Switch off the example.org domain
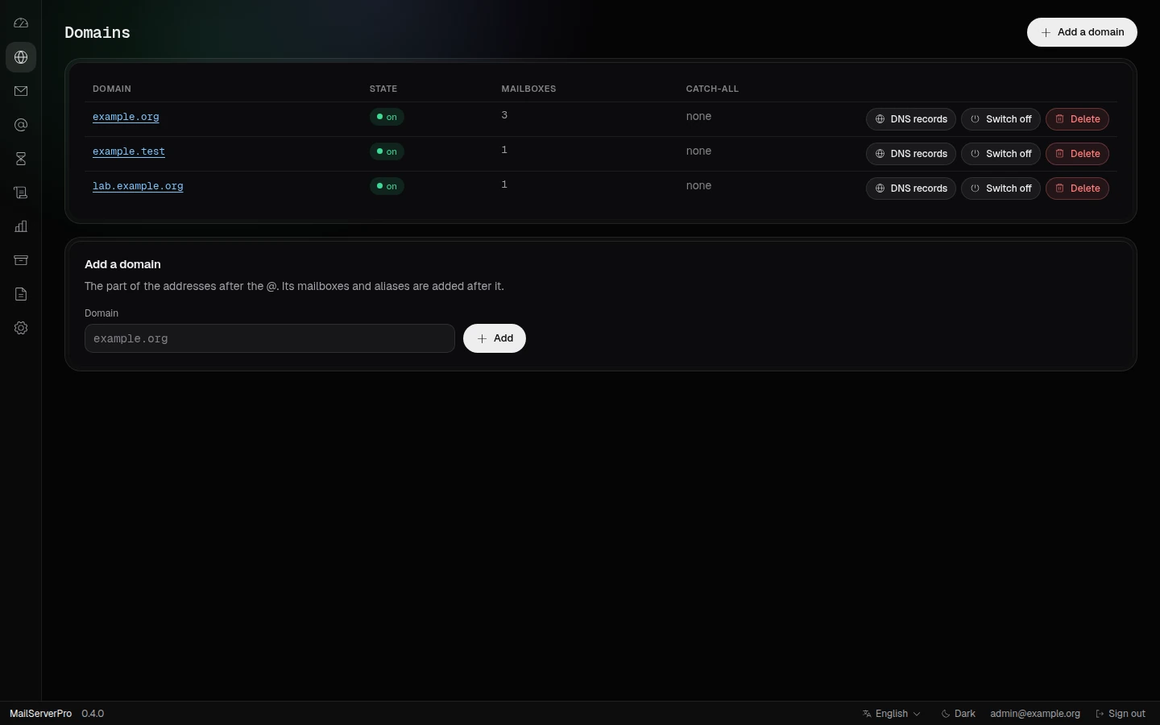This screenshot has width=1160, height=725. click(x=1000, y=119)
